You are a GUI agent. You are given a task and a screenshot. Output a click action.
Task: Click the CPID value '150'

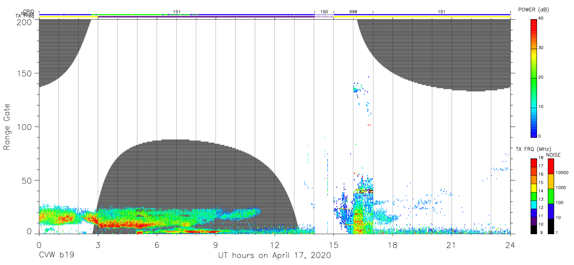point(324,11)
